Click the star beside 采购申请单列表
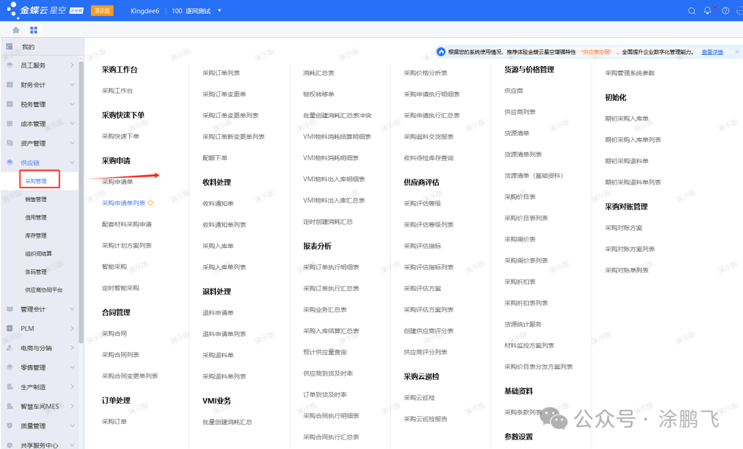This screenshot has height=449, width=743. pyautogui.click(x=150, y=203)
